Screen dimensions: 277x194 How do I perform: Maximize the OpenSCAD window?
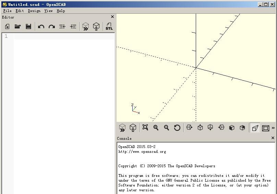pyautogui.click(x=266, y=4)
